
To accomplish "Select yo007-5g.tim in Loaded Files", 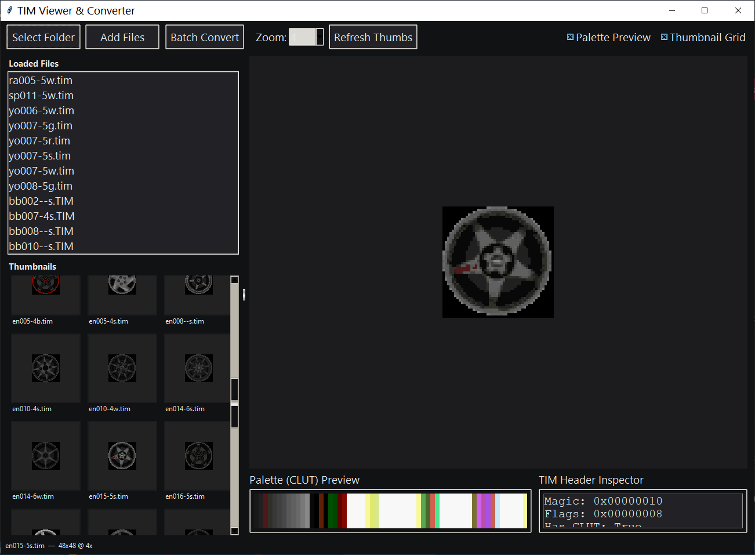I will 123,126.
